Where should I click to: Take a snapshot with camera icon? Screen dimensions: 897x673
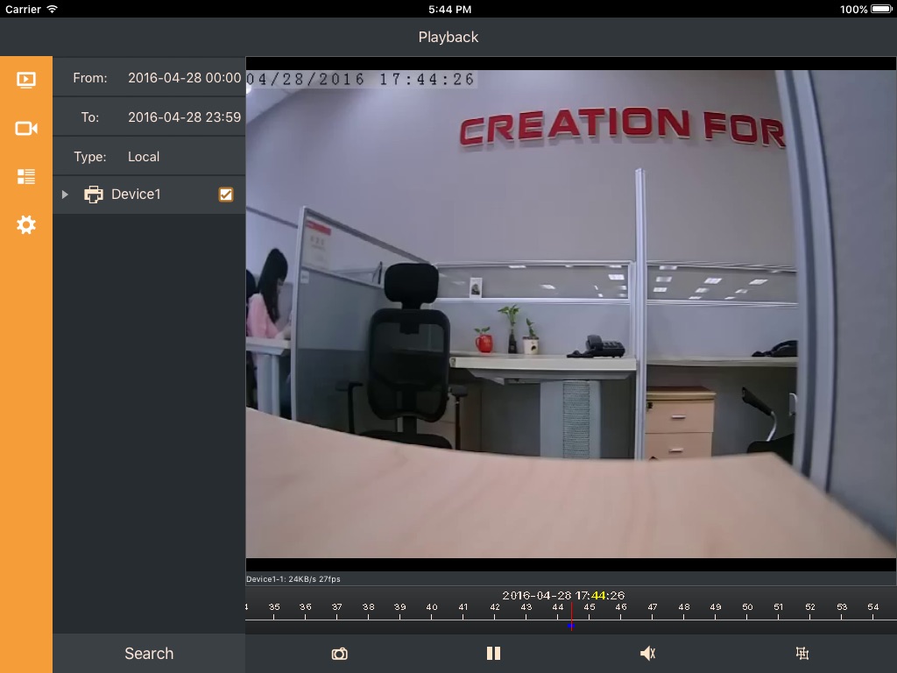coord(339,654)
